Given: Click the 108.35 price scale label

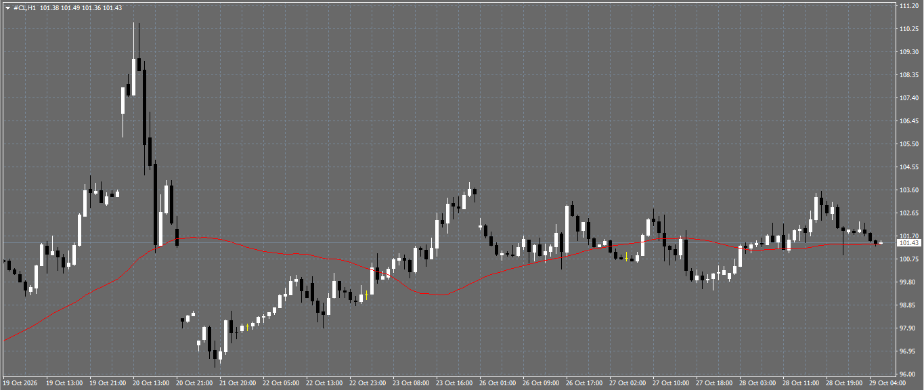Looking at the screenshot, I should click(908, 74).
